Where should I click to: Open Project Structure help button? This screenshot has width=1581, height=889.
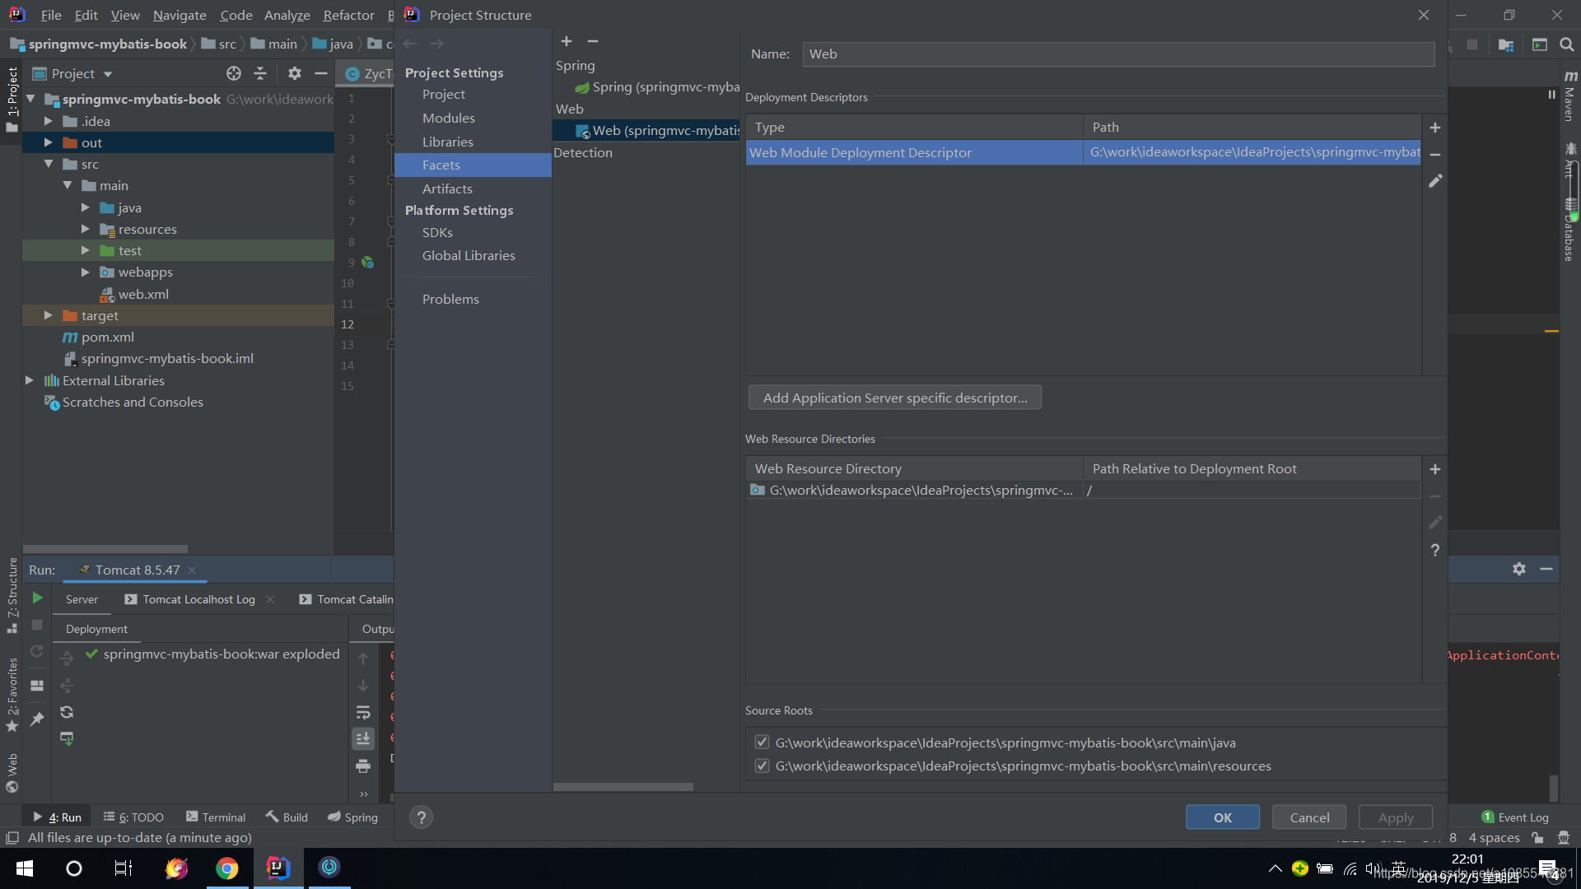click(421, 817)
